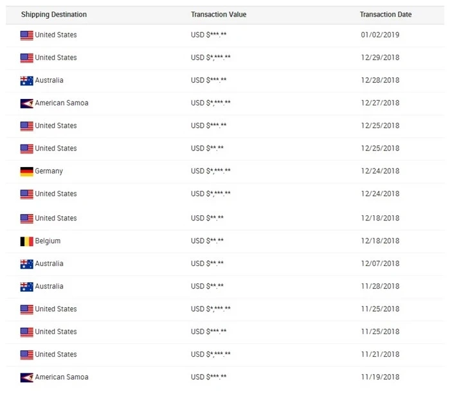Click the transaction value in the Belgium row
This screenshot has width=450, height=394.
207,241
